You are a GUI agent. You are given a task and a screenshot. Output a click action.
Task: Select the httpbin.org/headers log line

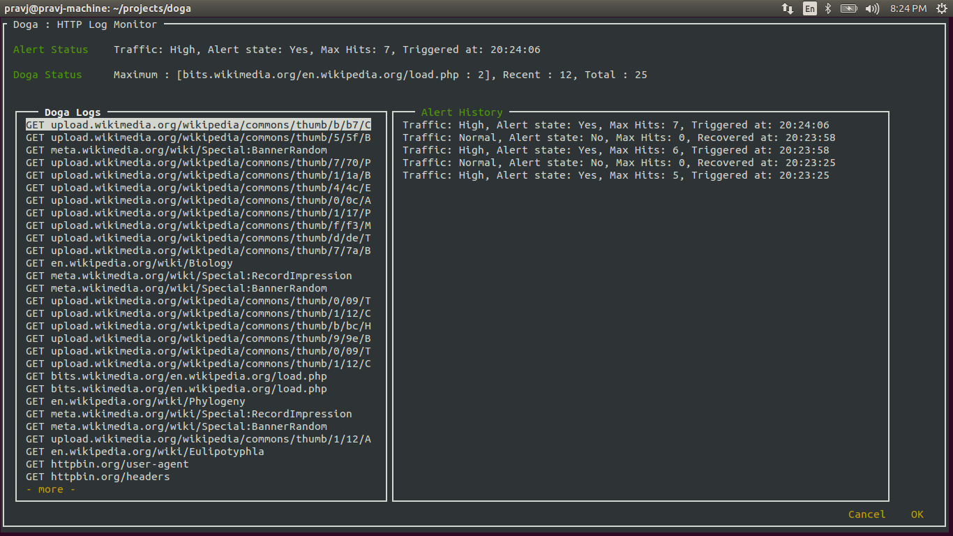coord(98,477)
